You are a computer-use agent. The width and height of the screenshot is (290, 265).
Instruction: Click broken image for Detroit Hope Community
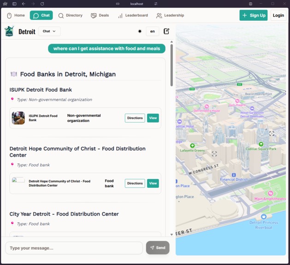[x=18, y=180]
